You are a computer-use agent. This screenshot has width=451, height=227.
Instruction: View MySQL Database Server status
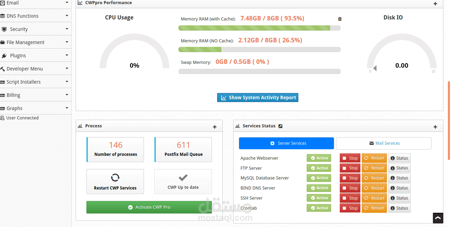point(399,178)
